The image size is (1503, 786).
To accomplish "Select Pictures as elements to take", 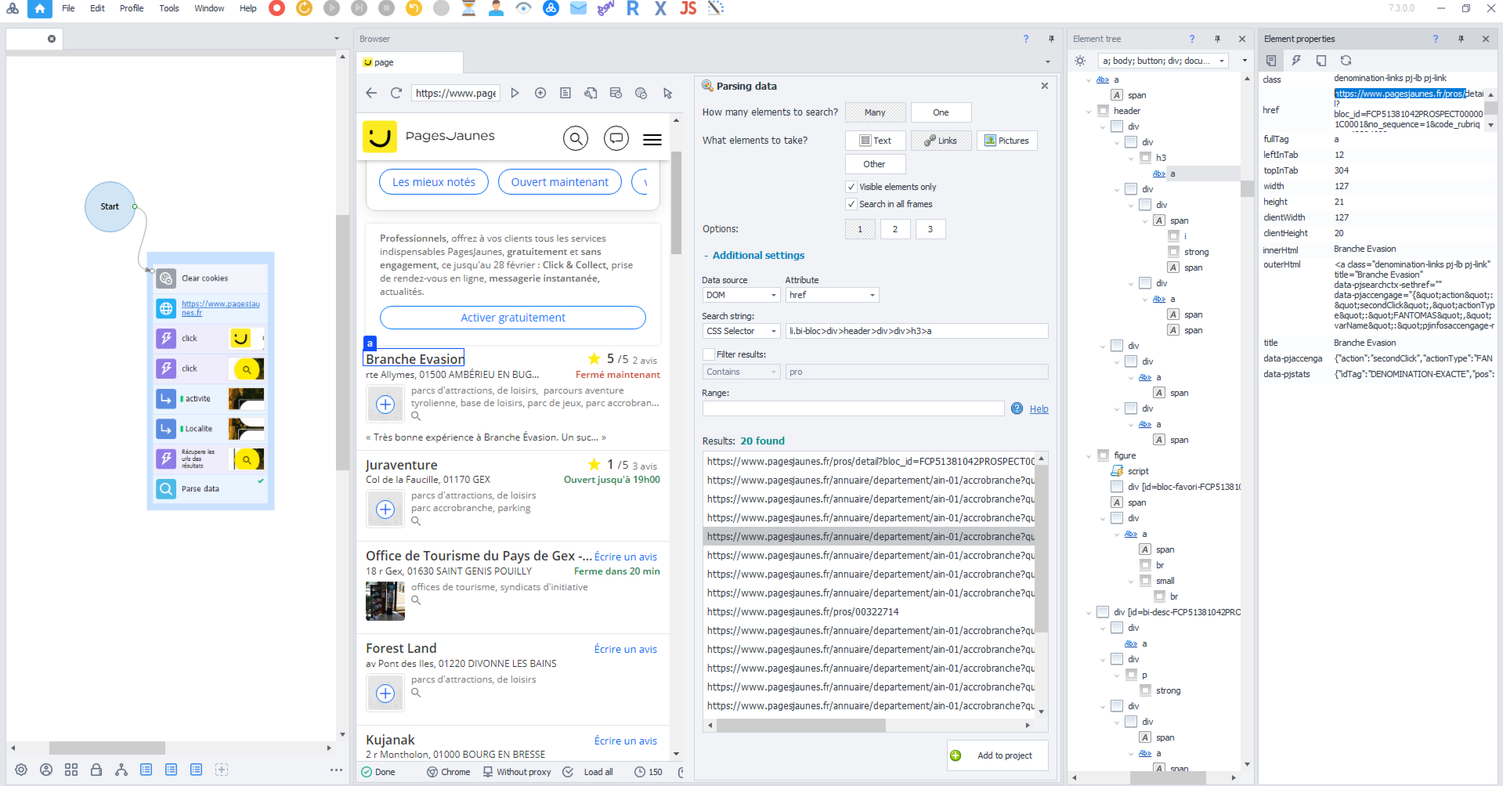I will coord(1006,141).
